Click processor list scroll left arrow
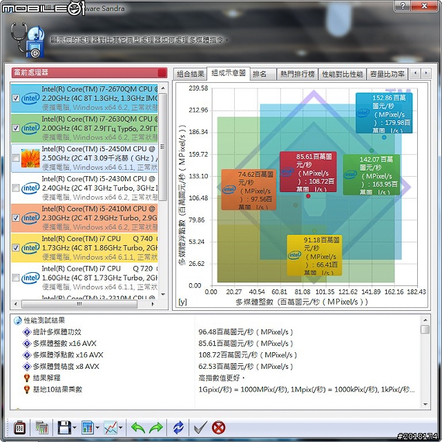The image size is (442, 442). click(15, 304)
